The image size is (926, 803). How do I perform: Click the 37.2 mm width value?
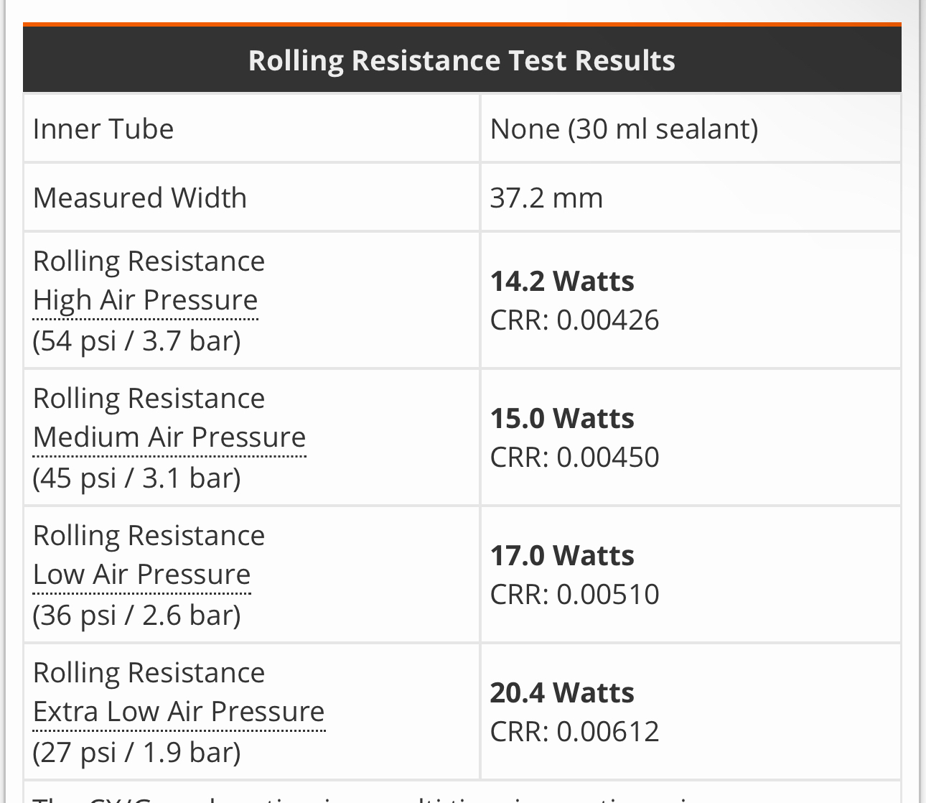[x=546, y=198]
